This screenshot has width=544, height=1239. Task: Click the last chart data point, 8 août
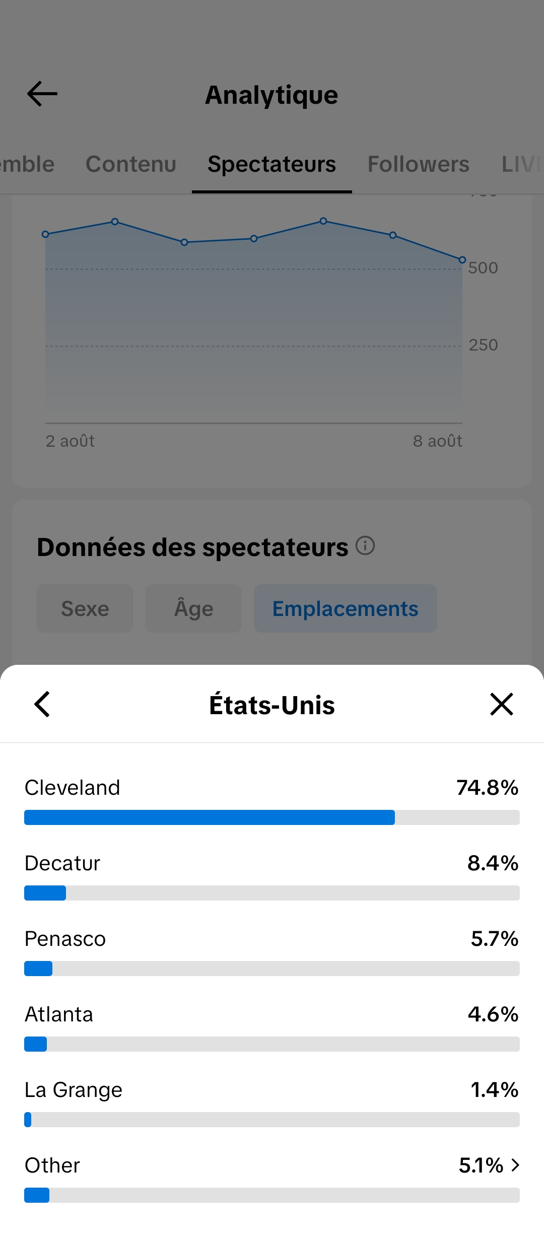click(462, 260)
